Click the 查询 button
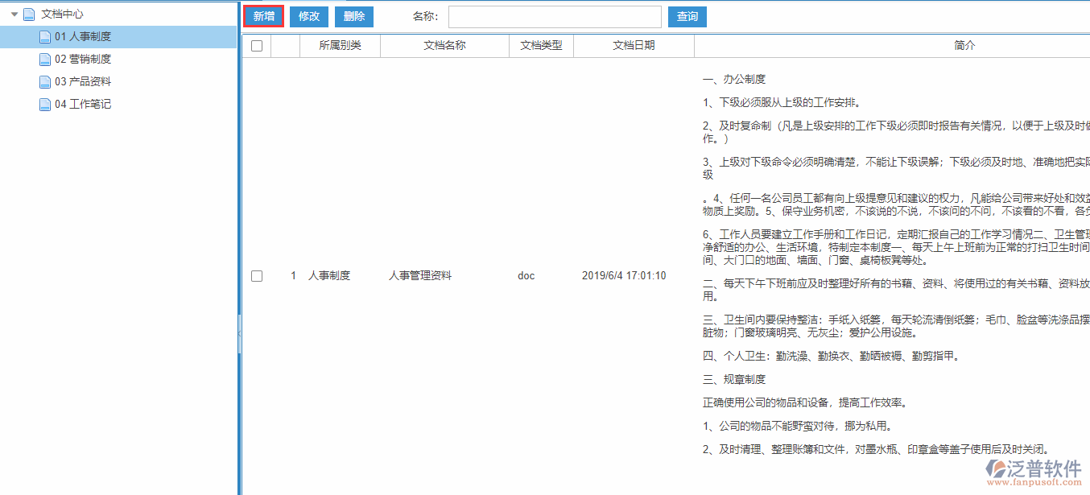 click(x=687, y=16)
